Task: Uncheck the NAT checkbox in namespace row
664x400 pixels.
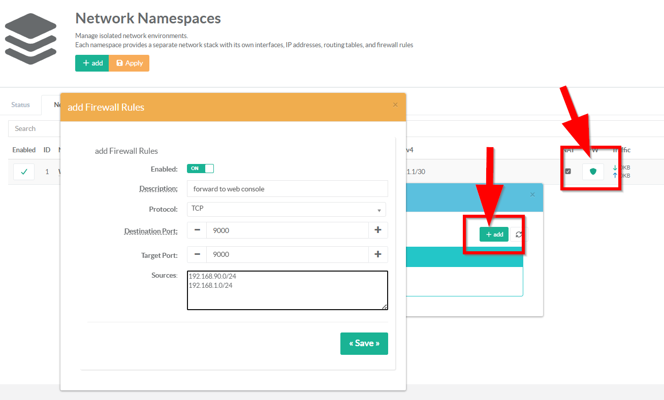Action: (x=568, y=171)
